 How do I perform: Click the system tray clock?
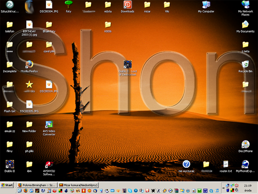pyautogui.click(x=248, y=185)
